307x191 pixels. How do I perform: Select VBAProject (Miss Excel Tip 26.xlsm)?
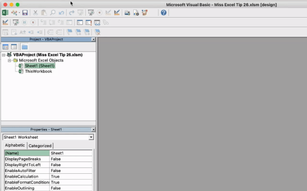click(48, 55)
